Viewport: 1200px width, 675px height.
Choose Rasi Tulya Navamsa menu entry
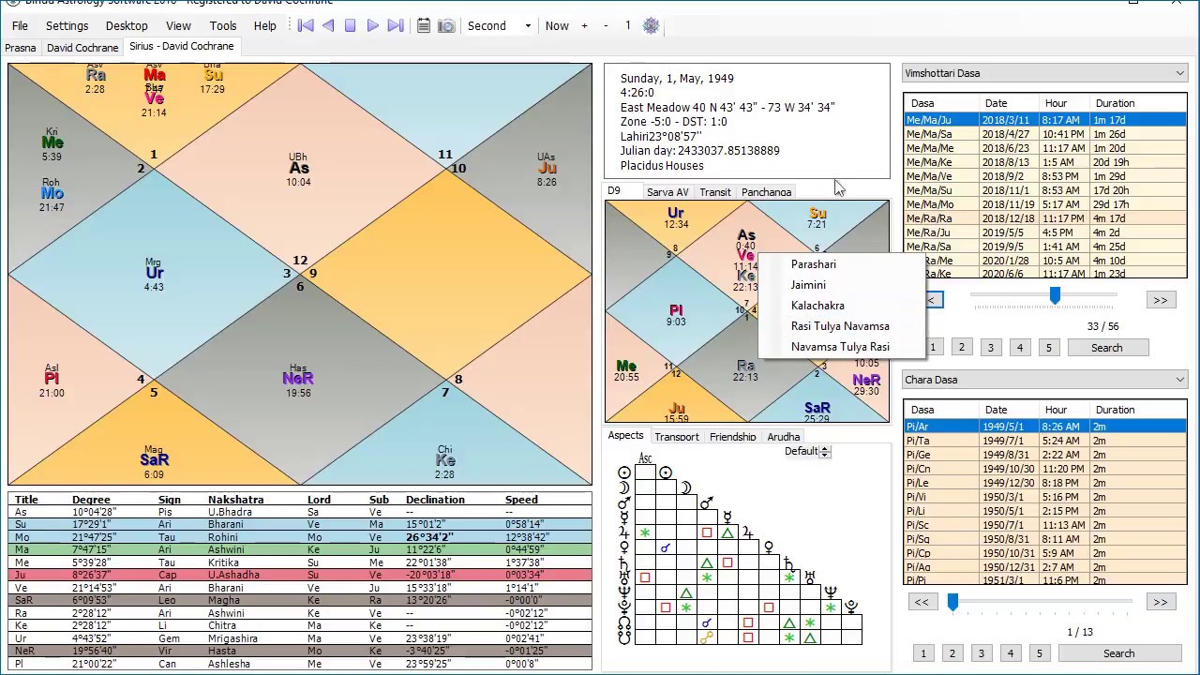click(x=840, y=326)
